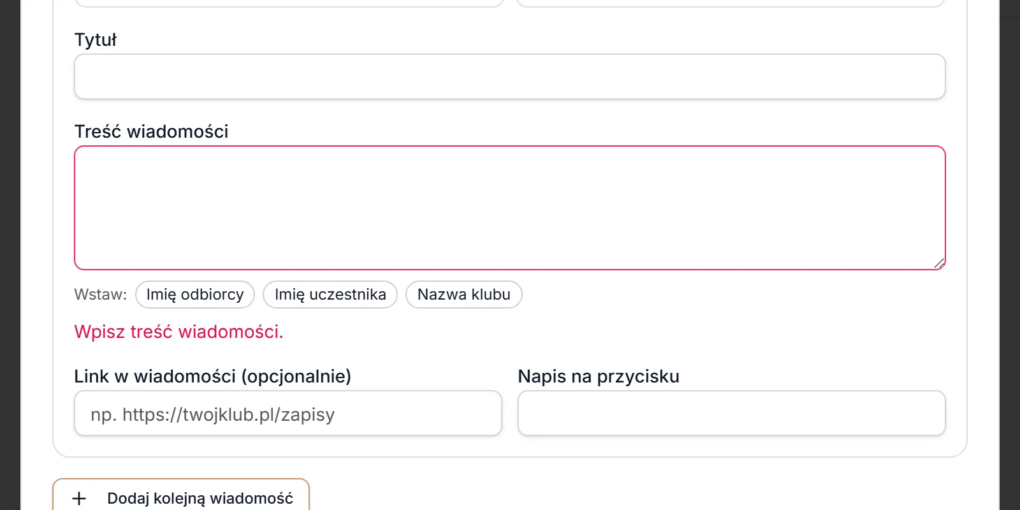Focus the Treść wiadomości text area
The width and height of the screenshot is (1020, 510).
coord(509,208)
